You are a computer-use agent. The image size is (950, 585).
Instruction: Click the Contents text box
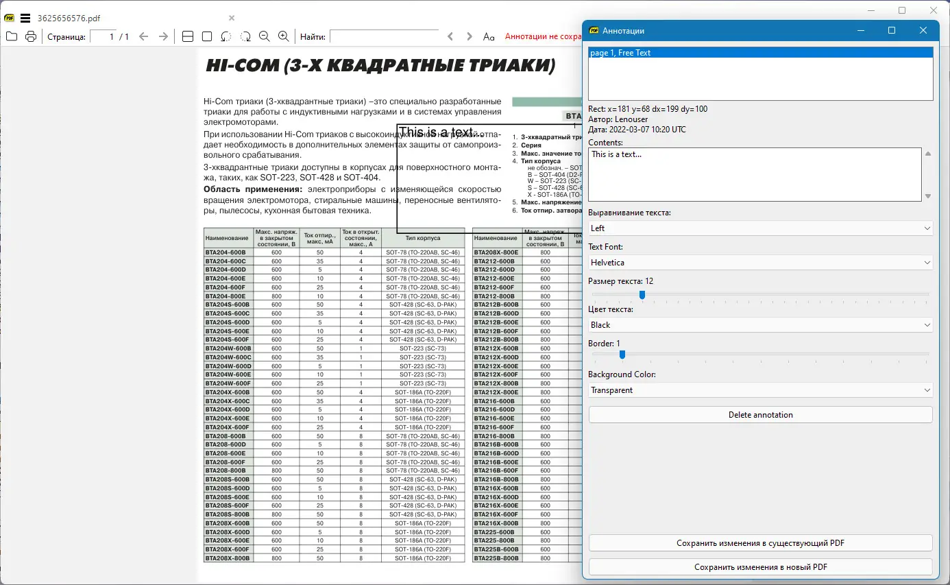click(x=755, y=175)
